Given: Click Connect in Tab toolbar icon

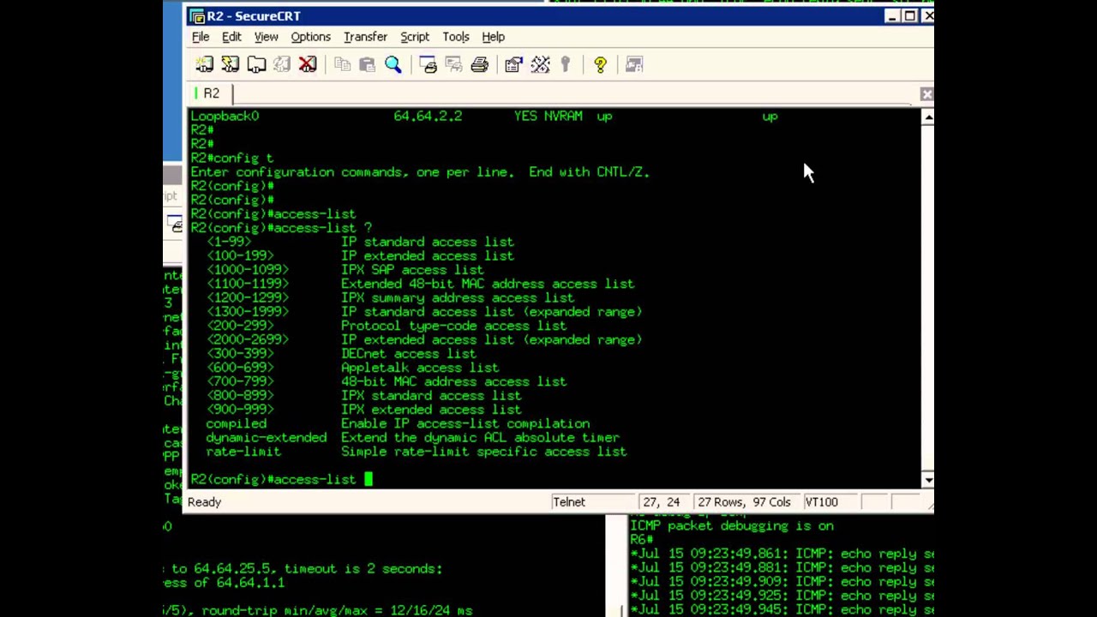Looking at the screenshot, I should pos(256,64).
